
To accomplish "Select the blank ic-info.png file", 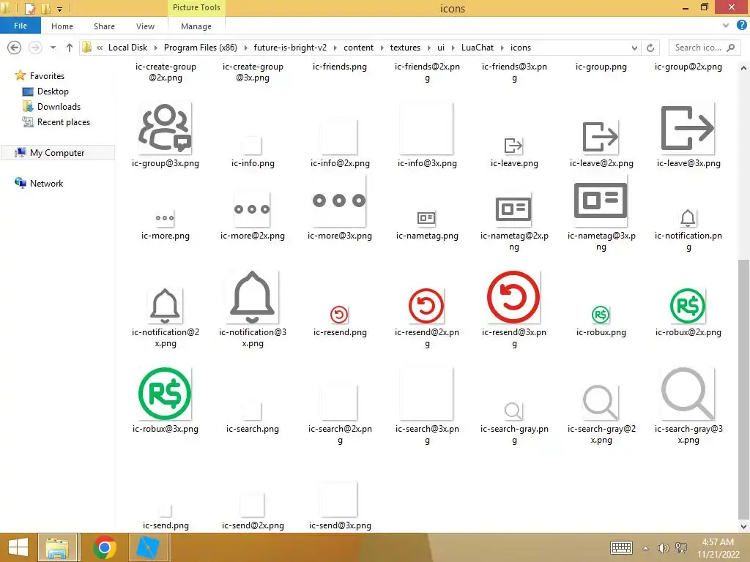I will pyautogui.click(x=252, y=146).
